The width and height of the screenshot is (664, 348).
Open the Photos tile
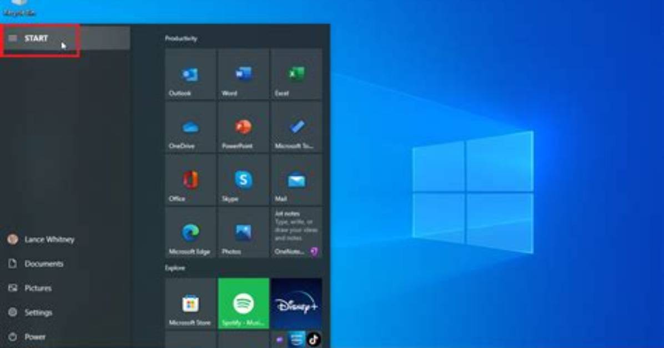[244, 233]
